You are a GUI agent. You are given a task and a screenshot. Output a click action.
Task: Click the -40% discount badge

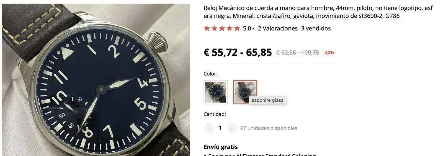point(329,53)
